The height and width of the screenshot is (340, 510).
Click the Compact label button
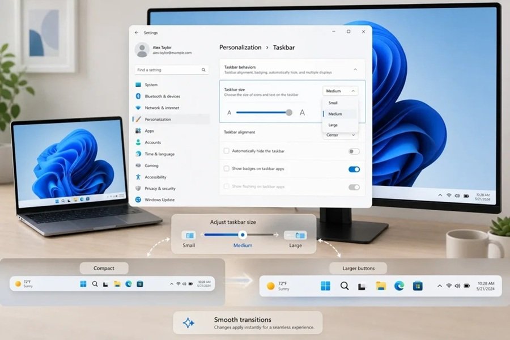(104, 269)
